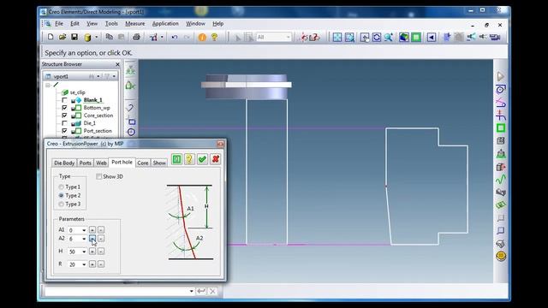The width and height of the screenshot is (548, 308).
Task: Open the command line history dropdown
Action: pos(191,291)
